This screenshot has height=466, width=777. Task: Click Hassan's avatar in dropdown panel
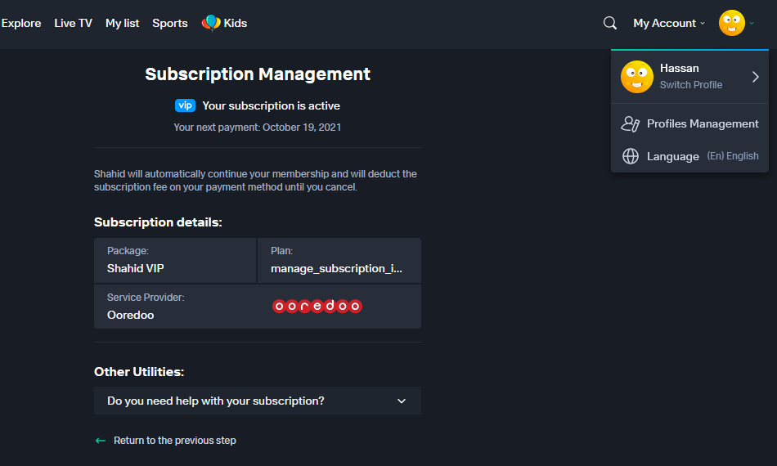[x=637, y=77]
